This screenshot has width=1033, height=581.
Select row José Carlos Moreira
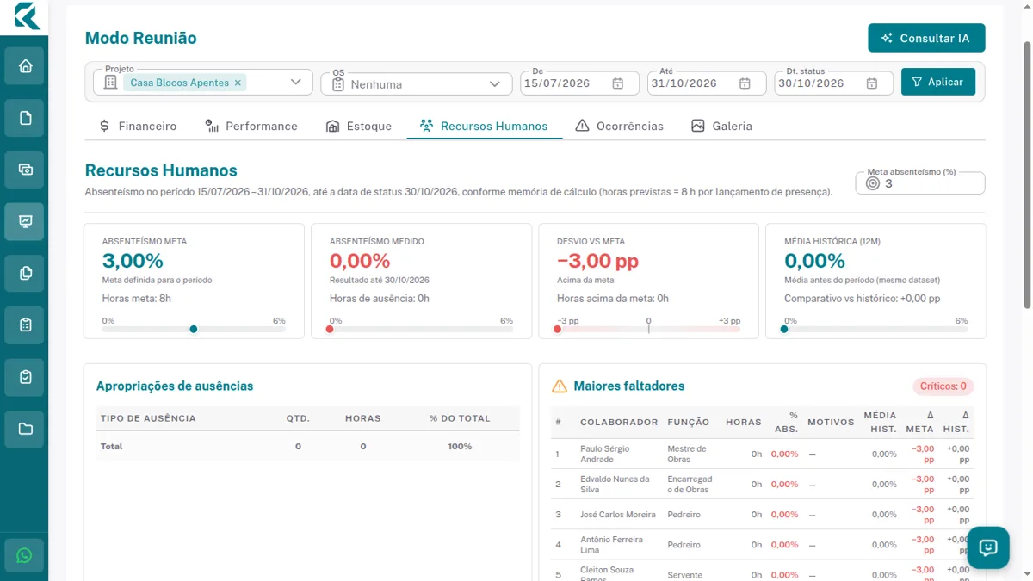point(764,514)
